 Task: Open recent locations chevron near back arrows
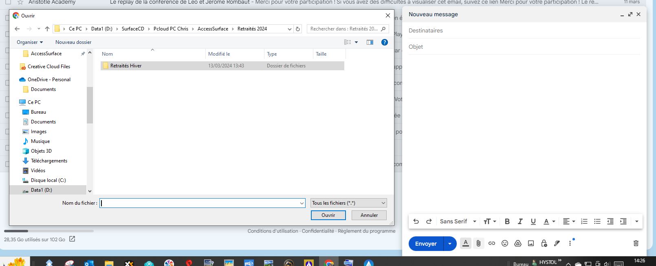[x=39, y=29]
